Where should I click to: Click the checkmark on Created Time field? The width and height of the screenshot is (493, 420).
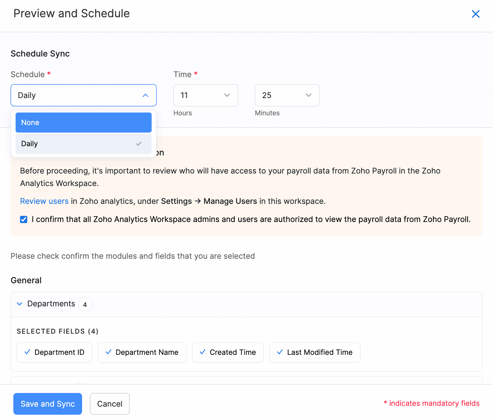[203, 352]
